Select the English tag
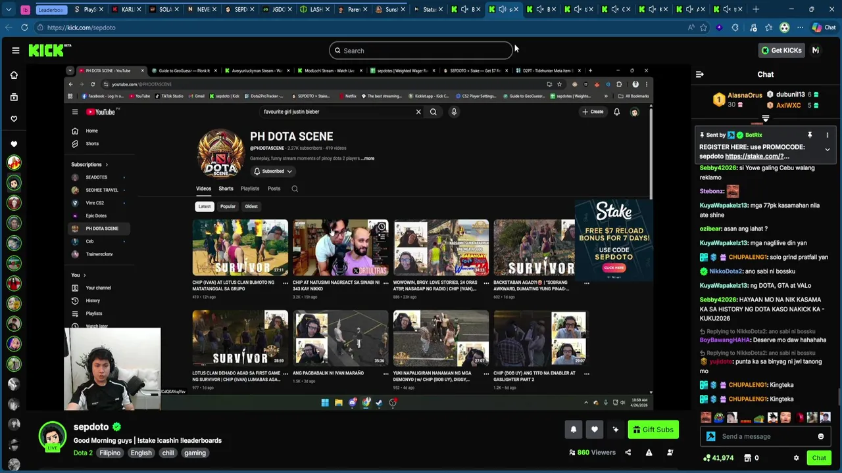This screenshot has width=842, height=473. [x=141, y=453]
